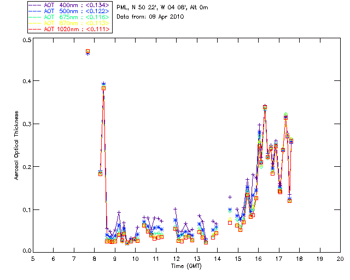The image size is (350, 280).
Task: Click the blue dashed line sample in legend
Action: tap(35, 11)
